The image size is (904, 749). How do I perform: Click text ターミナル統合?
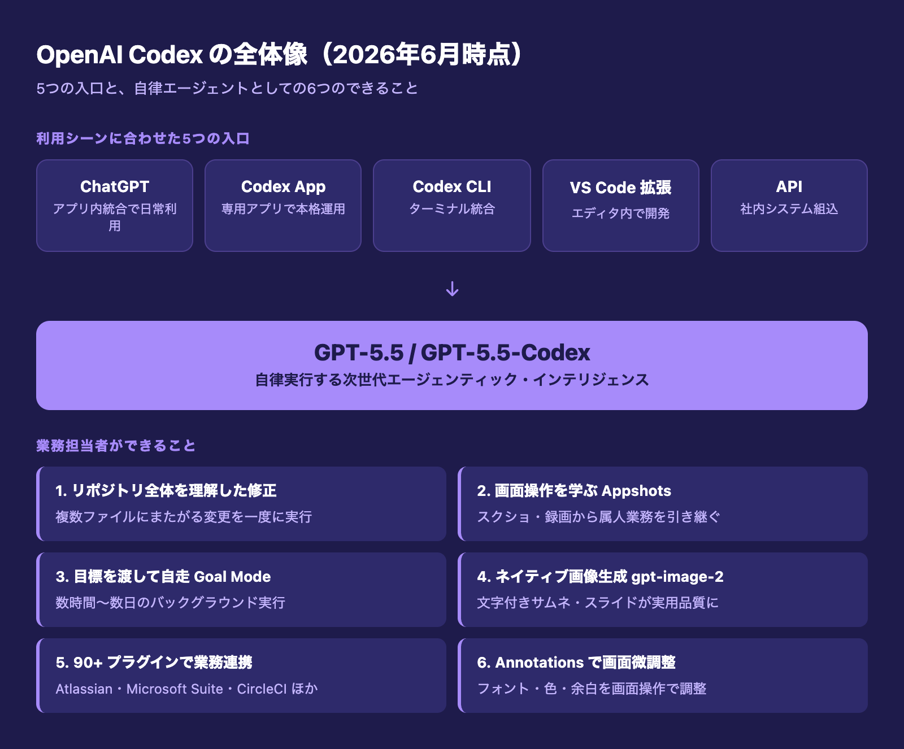pos(452,209)
